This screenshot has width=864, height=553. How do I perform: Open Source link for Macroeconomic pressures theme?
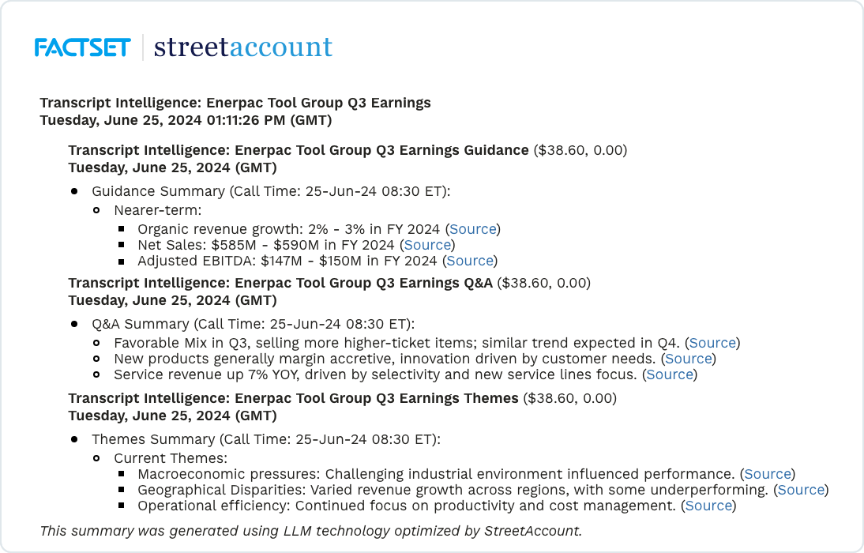click(x=768, y=474)
